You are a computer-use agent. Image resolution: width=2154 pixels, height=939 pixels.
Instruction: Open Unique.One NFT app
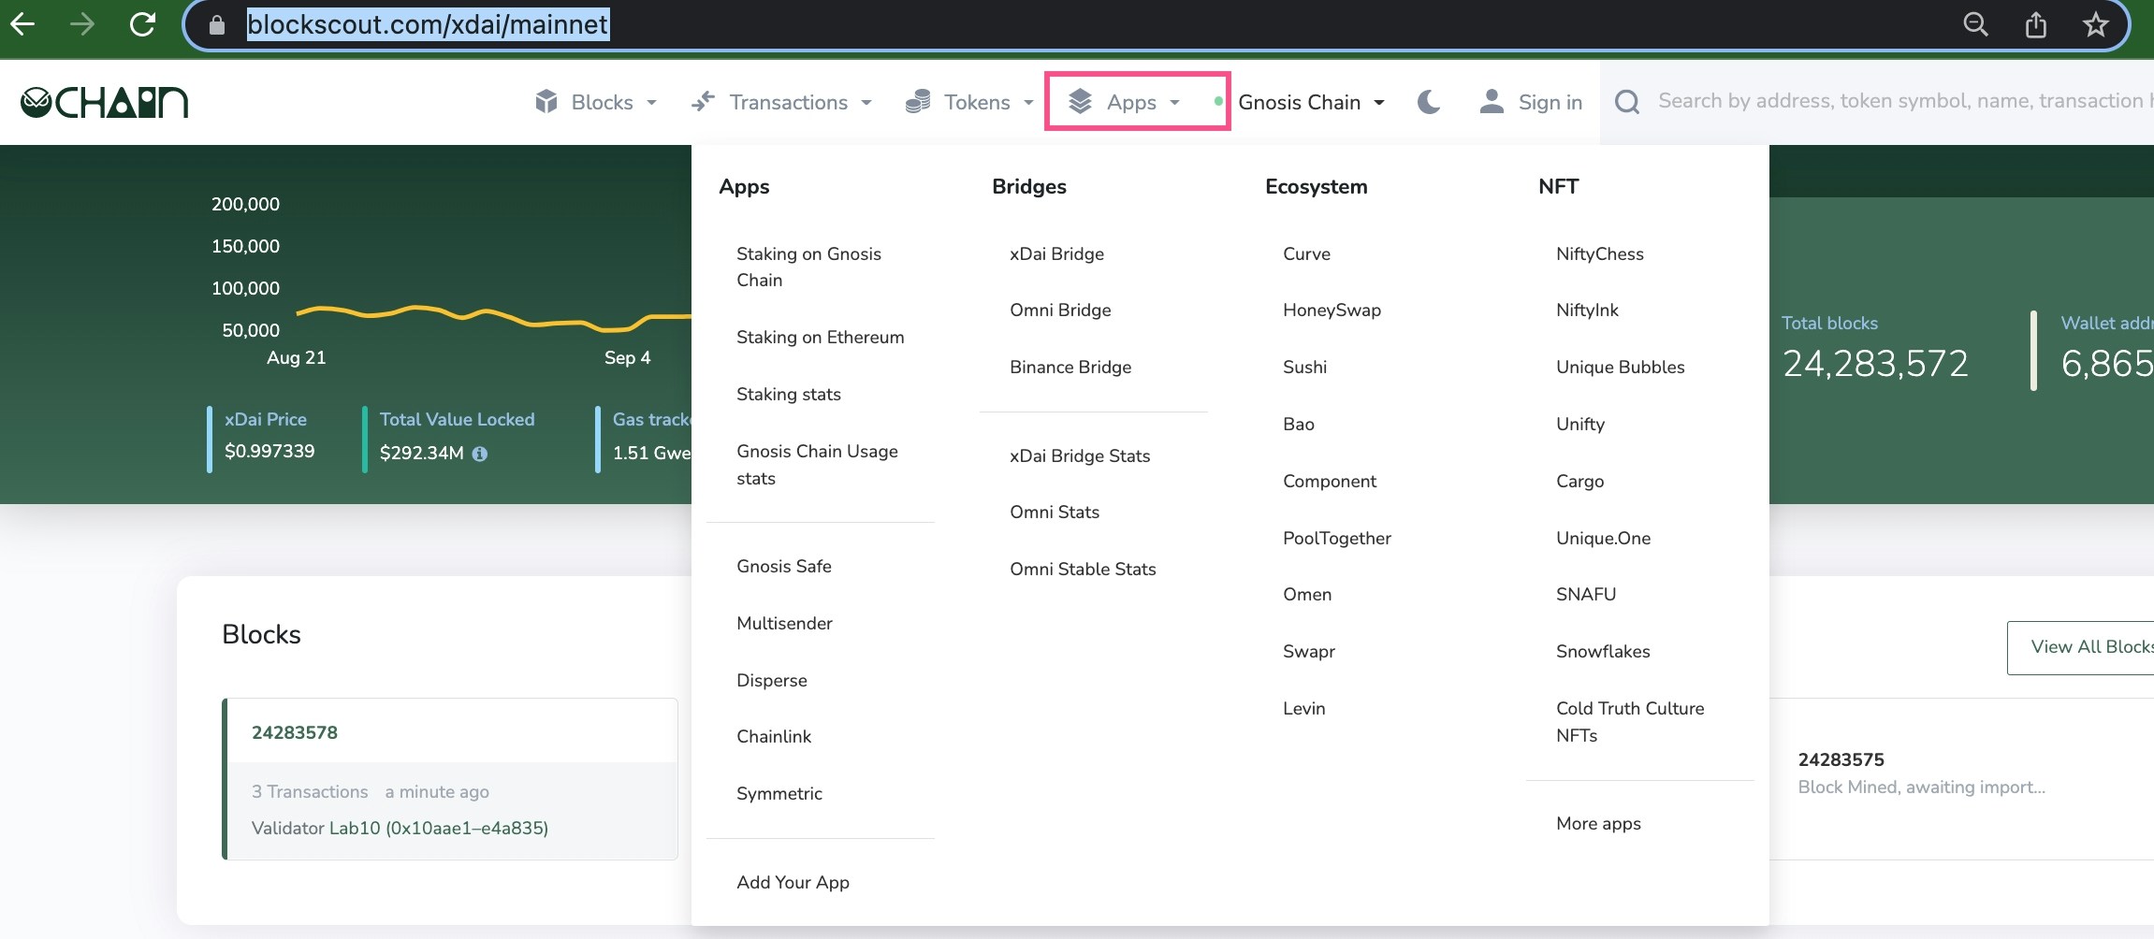tap(1603, 538)
